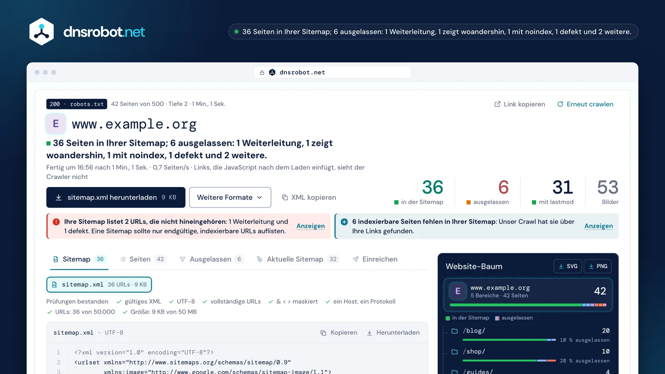Click the www.example.org progress bar in Website-Baum
Screen dimensions: 665x374
pos(528,305)
